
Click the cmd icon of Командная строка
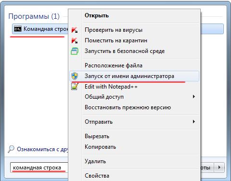click(18, 29)
